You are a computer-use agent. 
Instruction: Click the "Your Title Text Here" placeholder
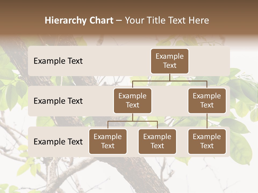click(167, 20)
